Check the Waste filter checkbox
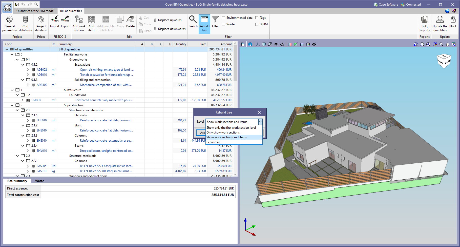 tap(223, 24)
